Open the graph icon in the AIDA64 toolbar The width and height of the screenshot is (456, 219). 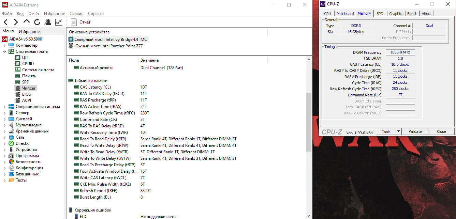pyautogui.click(x=58, y=22)
